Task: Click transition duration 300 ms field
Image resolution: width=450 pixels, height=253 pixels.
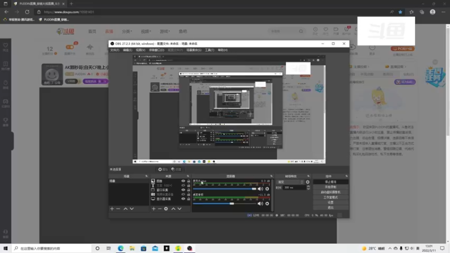Action: point(294,188)
